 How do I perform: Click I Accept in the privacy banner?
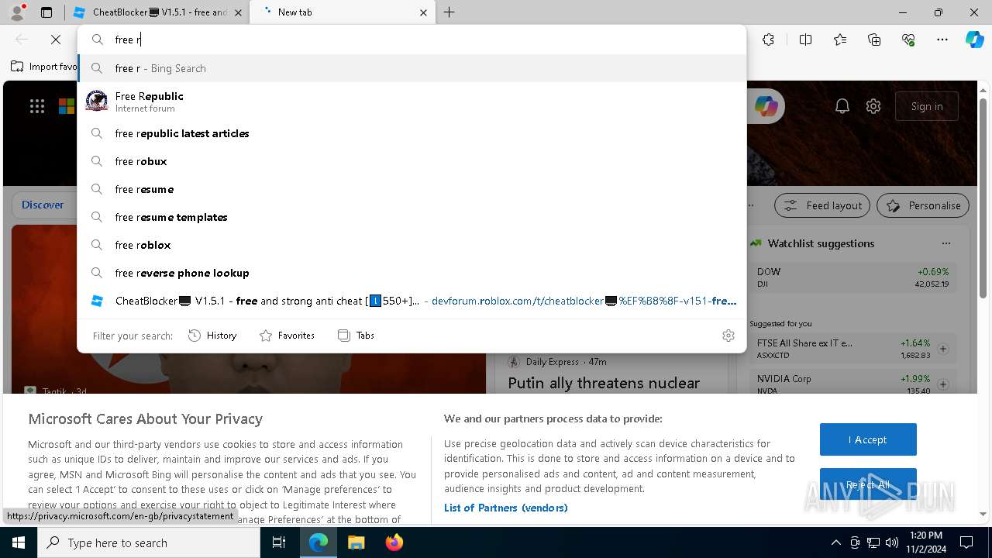[868, 439]
